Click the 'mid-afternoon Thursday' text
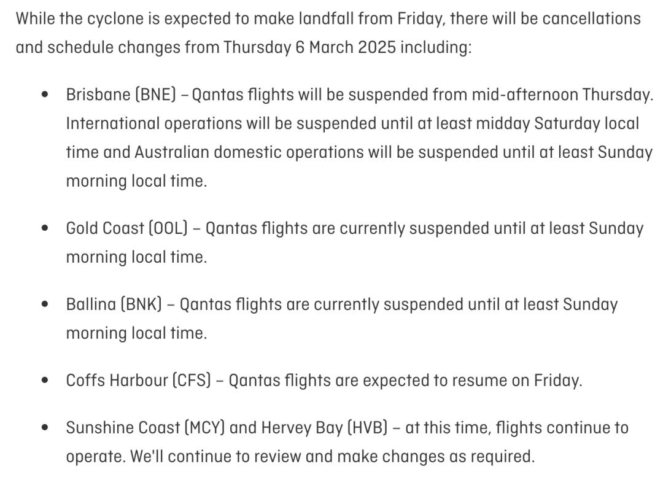This screenshot has height=477, width=663. click(560, 95)
